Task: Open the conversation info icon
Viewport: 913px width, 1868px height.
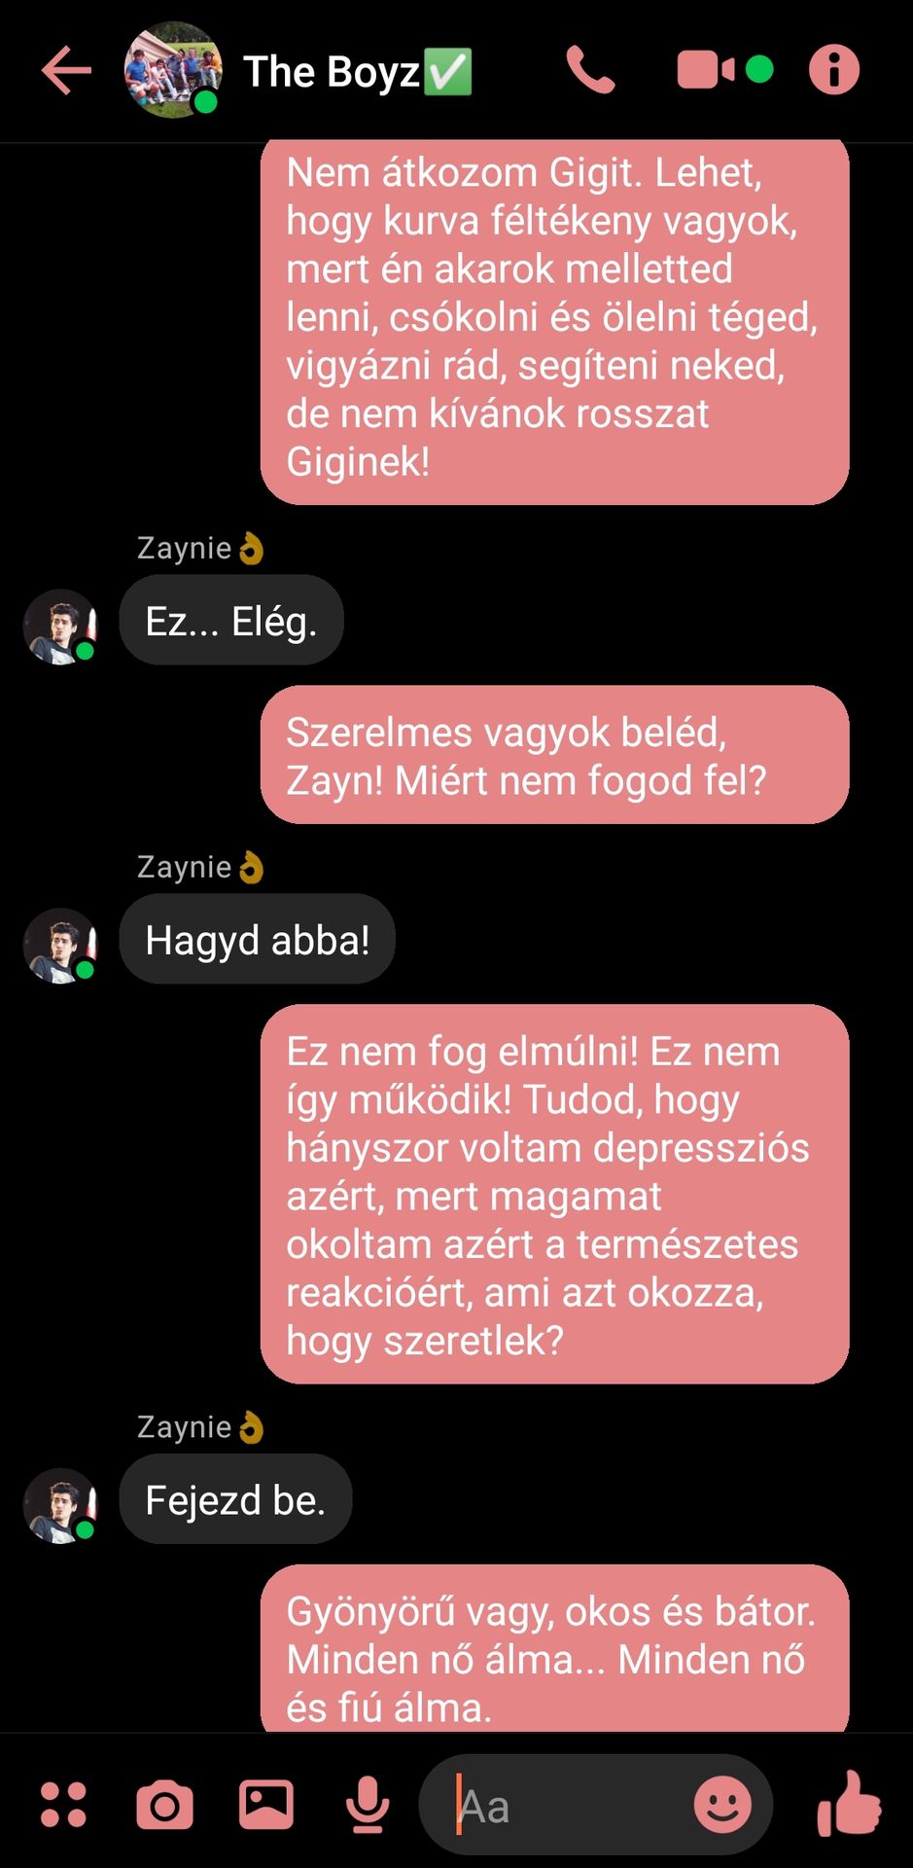Action: coord(834,70)
